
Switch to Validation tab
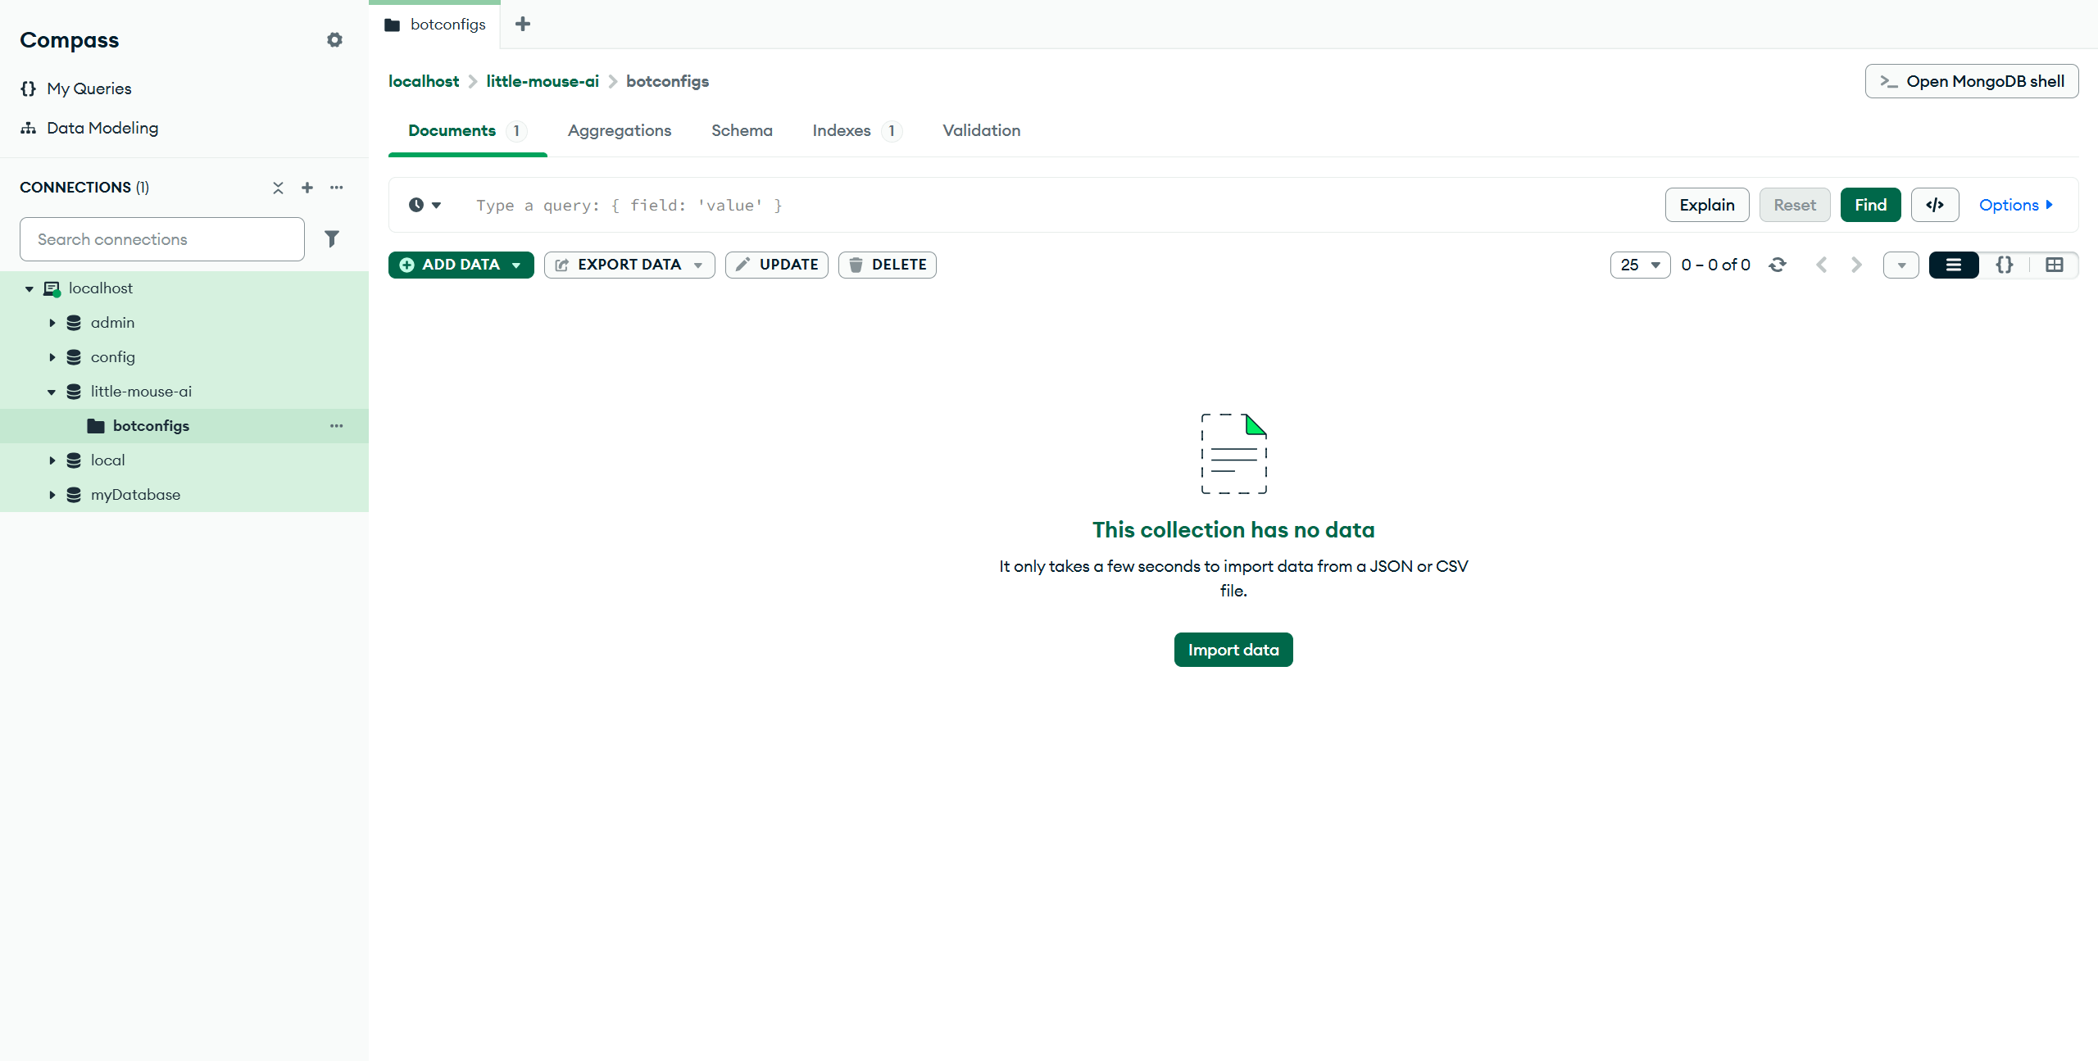[x=982, y=131]
